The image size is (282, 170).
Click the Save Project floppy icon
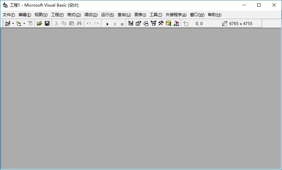pyautogui.click(x=47, y=24)
